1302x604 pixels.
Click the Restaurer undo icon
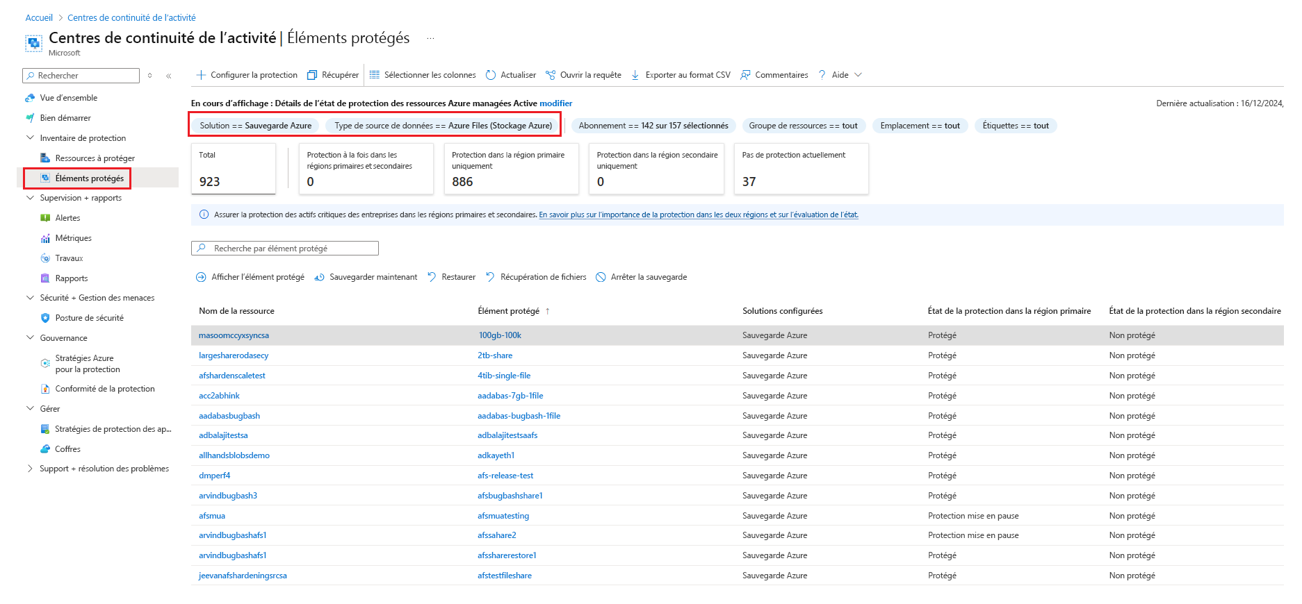coord(432,277)
